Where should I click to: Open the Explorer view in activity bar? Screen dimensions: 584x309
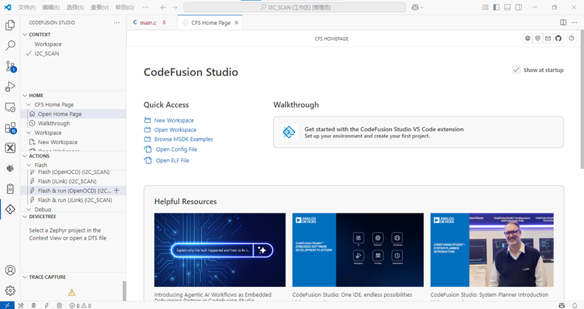[x=10, y=26]
